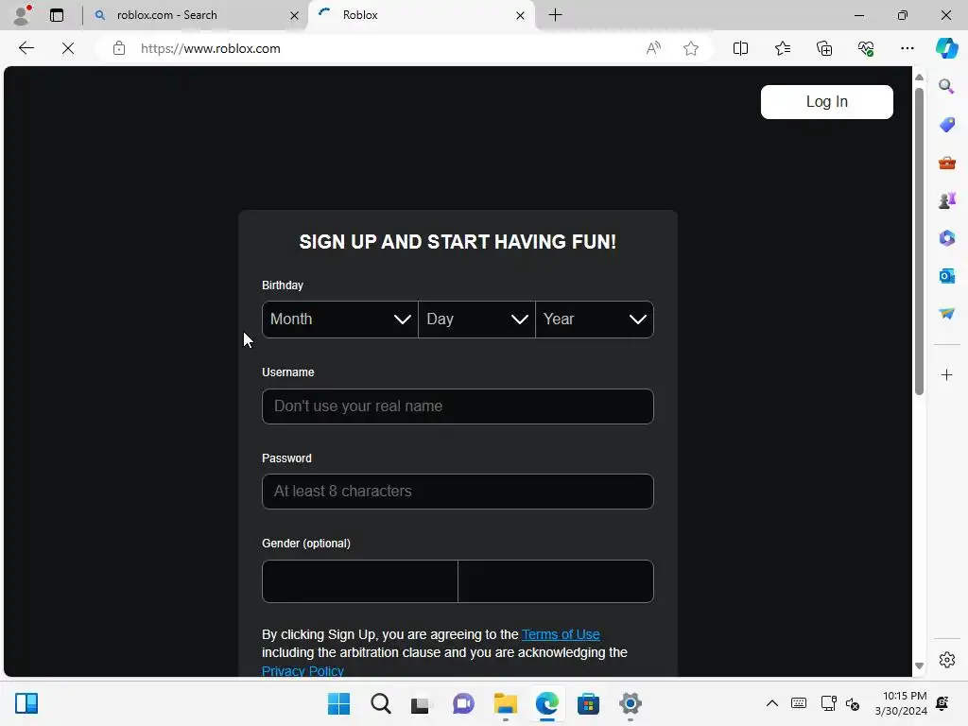The image size is (968, 726).
Task: Select the right gender option
Action: pos(556,581)
